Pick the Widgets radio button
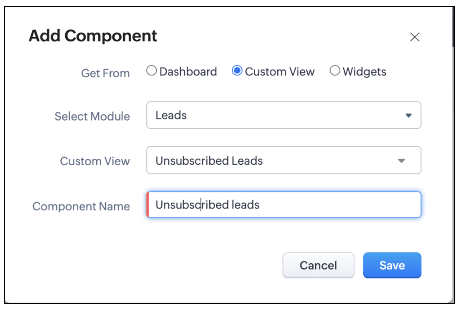Viewport: 456px width, 309px height. pos(335,71)
